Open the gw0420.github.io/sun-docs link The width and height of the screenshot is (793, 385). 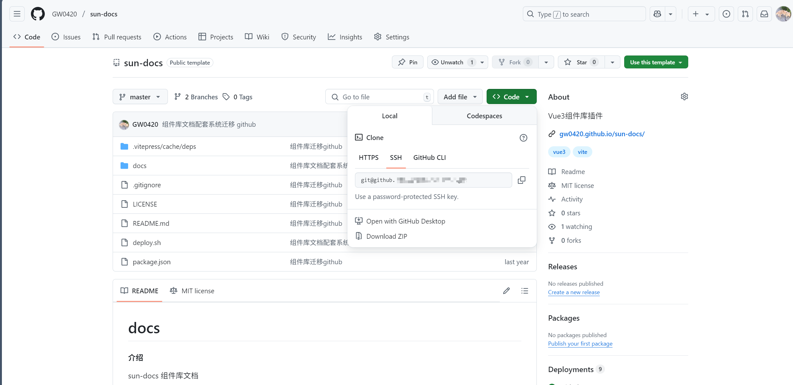pos(601,134)
